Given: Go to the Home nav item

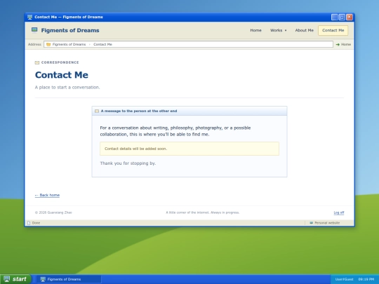Looking at the screenshot, I should [x=255, y=30].
